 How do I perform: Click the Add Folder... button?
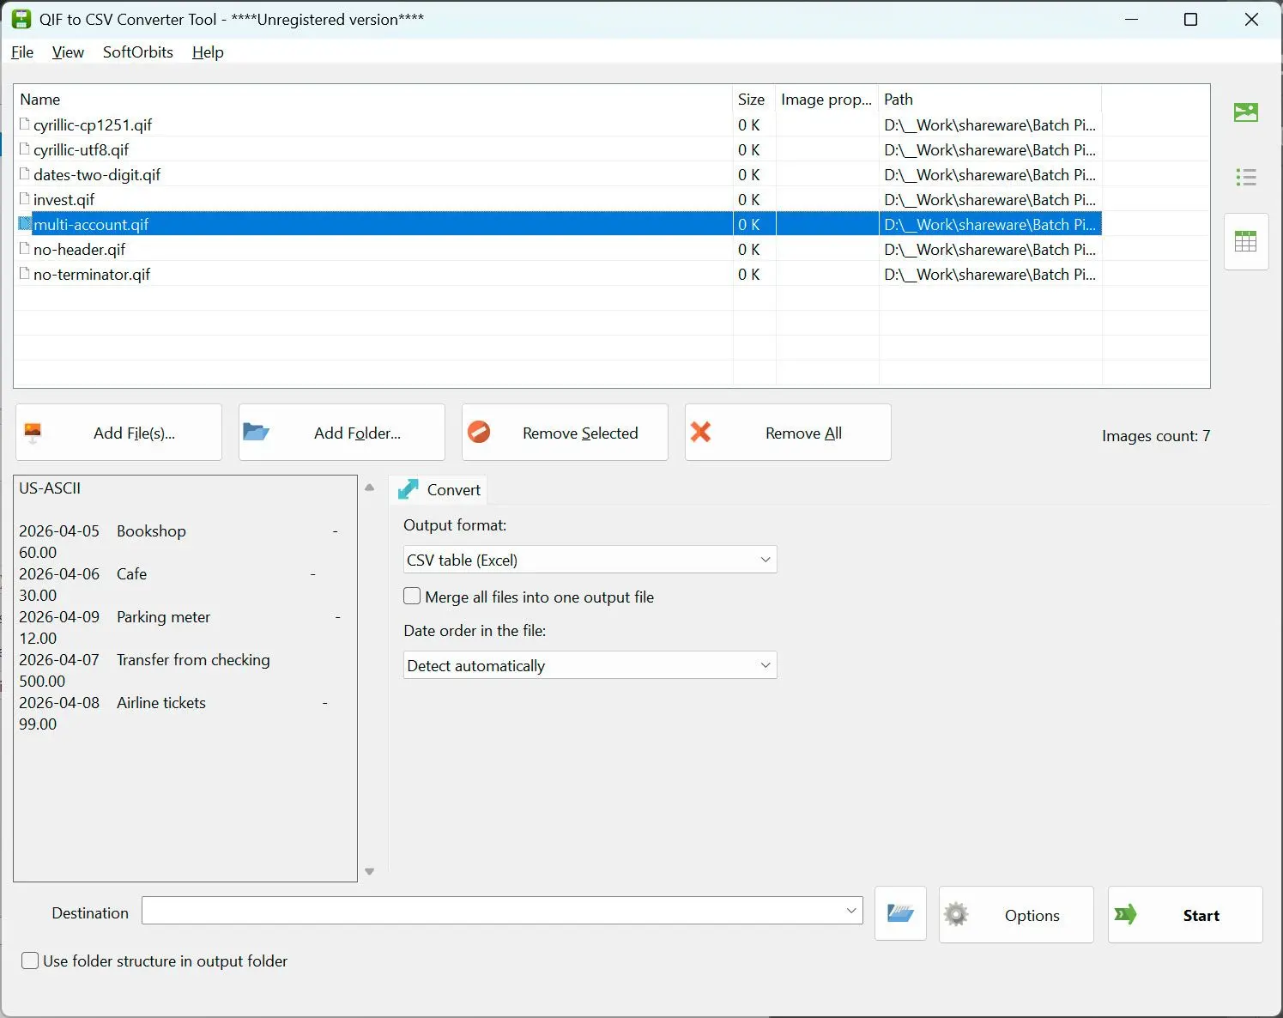pos(342,433)
